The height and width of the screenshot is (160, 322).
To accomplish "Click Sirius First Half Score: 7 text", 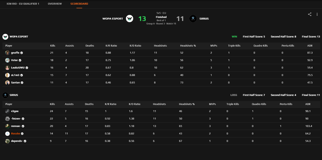I will pyautogui.click(x=254, y=95).
